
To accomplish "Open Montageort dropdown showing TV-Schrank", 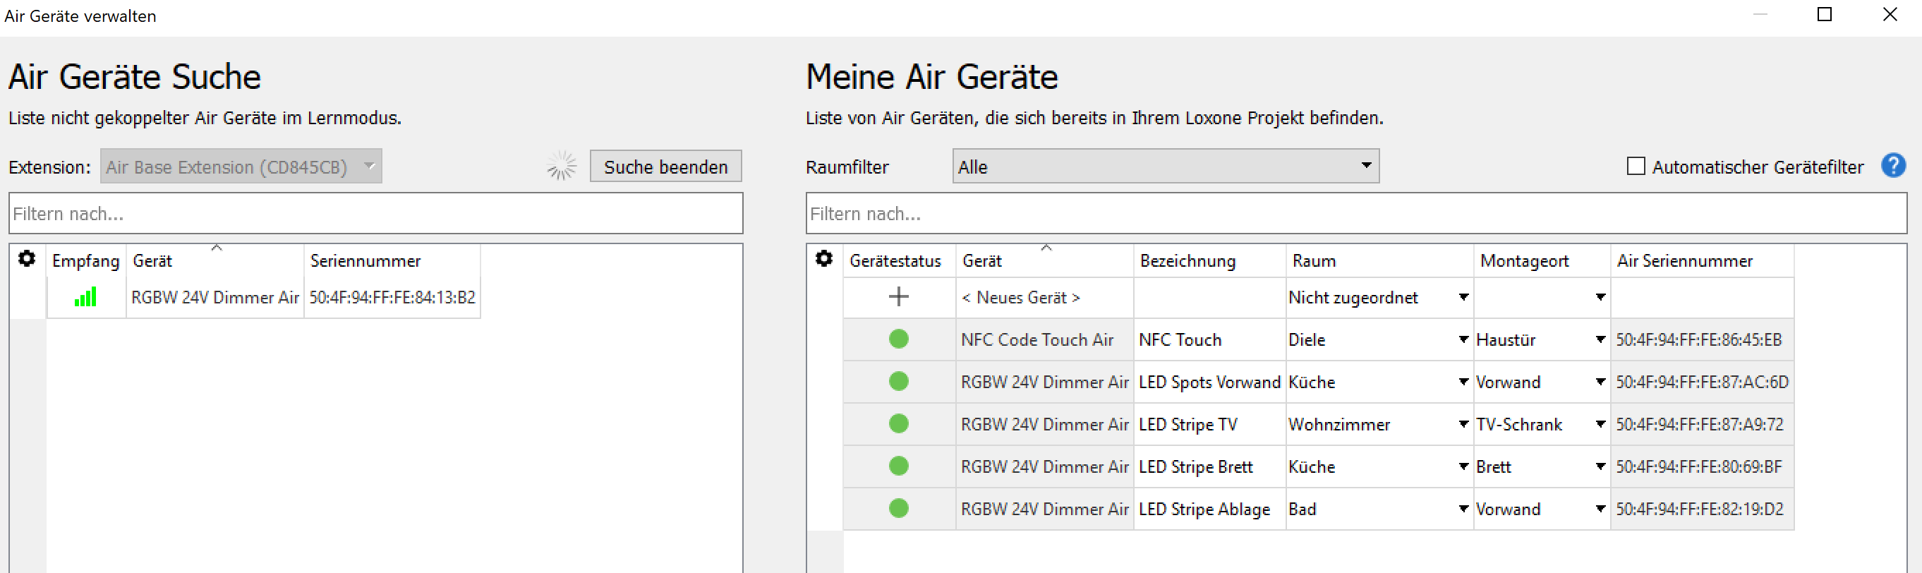I will [1600, 425].
